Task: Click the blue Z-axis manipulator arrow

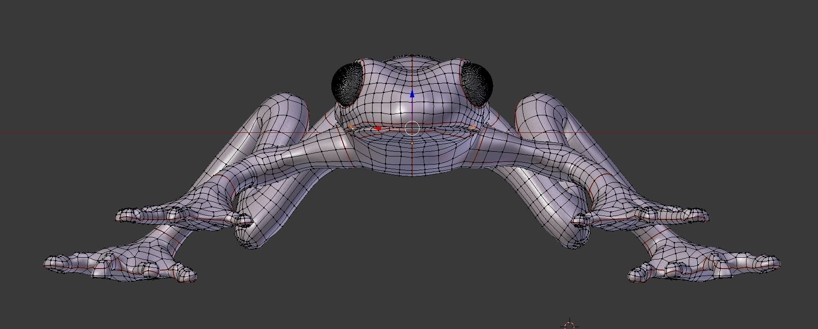Action: pyautogui.click(x=412, y=94)
